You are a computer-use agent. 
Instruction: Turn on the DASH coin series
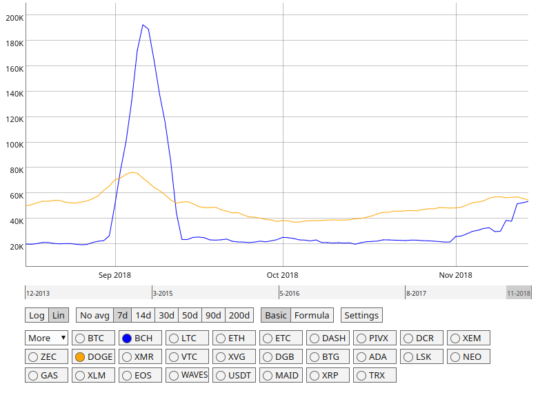(x=315, y=338)
